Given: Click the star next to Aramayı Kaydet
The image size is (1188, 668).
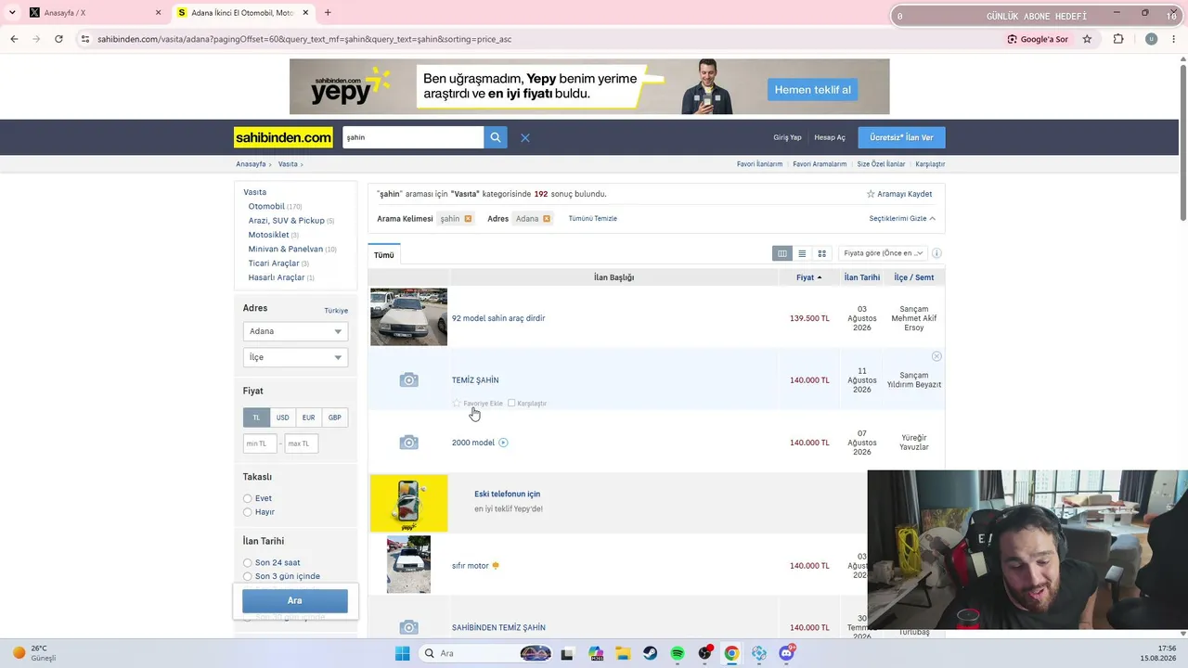Looking at the screenshot, I should 871,194.
